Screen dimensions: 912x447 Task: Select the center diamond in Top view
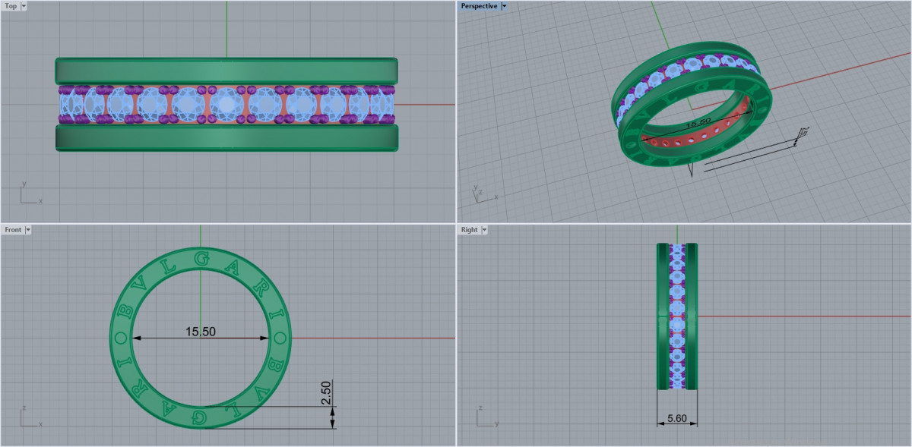pos(226,104)
